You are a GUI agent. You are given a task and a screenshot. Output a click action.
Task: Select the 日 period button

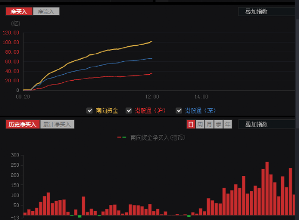coord(191,124)
